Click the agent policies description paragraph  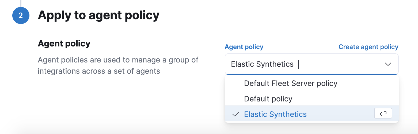[x=118, y=60]
